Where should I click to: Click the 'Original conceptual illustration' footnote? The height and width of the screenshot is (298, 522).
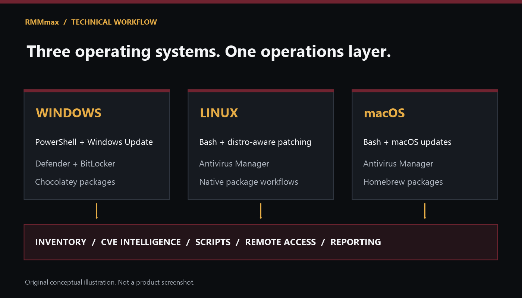click(x=110, y=282)
